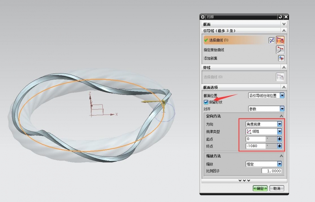
Task: Open the 方向 dropdown set to 角度规律
Action: pos(280,124)
